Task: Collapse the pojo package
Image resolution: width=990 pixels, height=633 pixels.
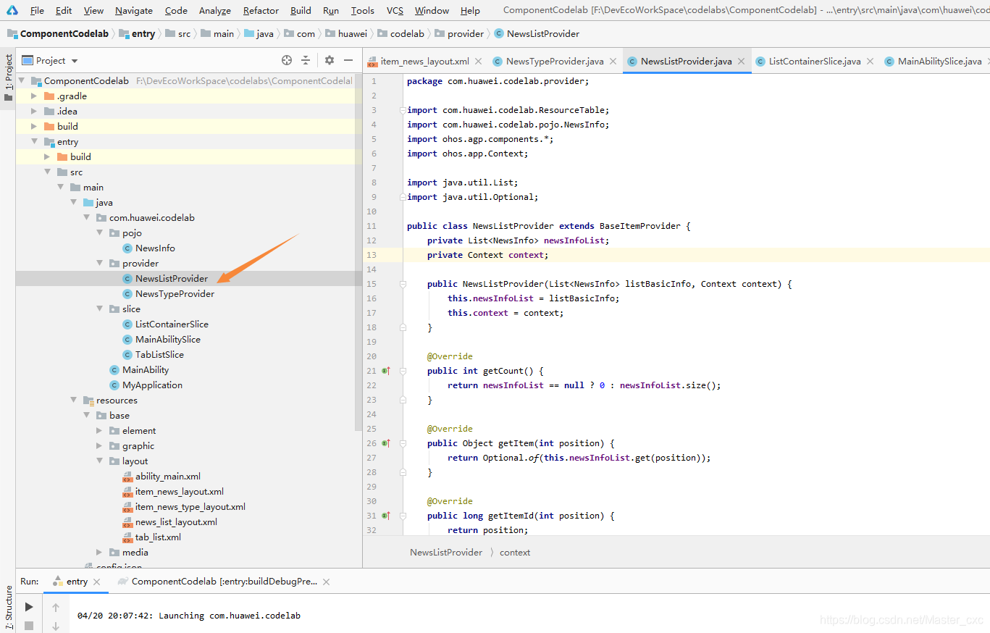Action: click(x=99, y=233)
